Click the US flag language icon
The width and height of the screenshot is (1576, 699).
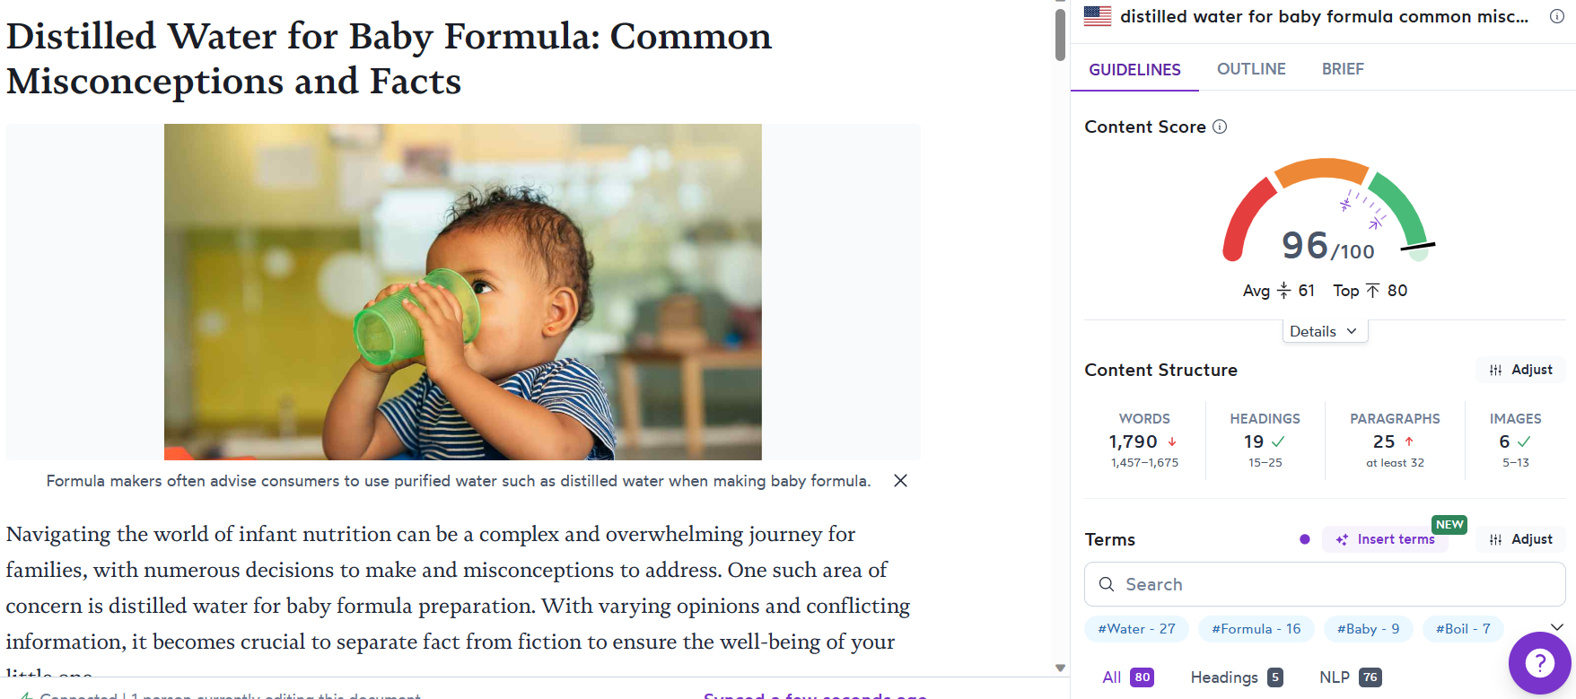click(x=1097, y=16)
